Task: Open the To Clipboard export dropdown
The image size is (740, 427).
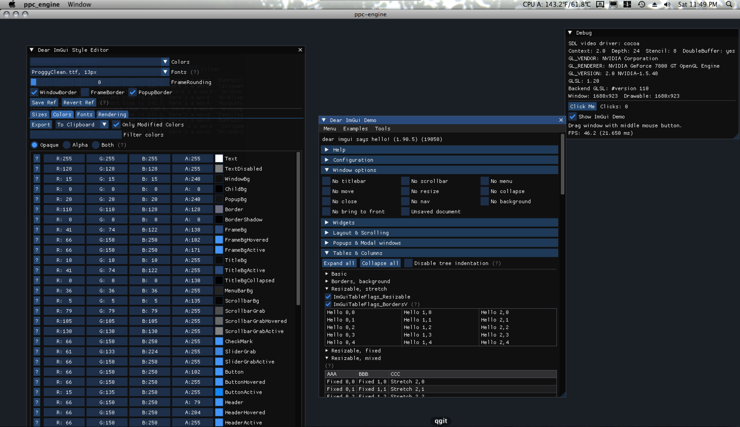Action: (82, 125)
